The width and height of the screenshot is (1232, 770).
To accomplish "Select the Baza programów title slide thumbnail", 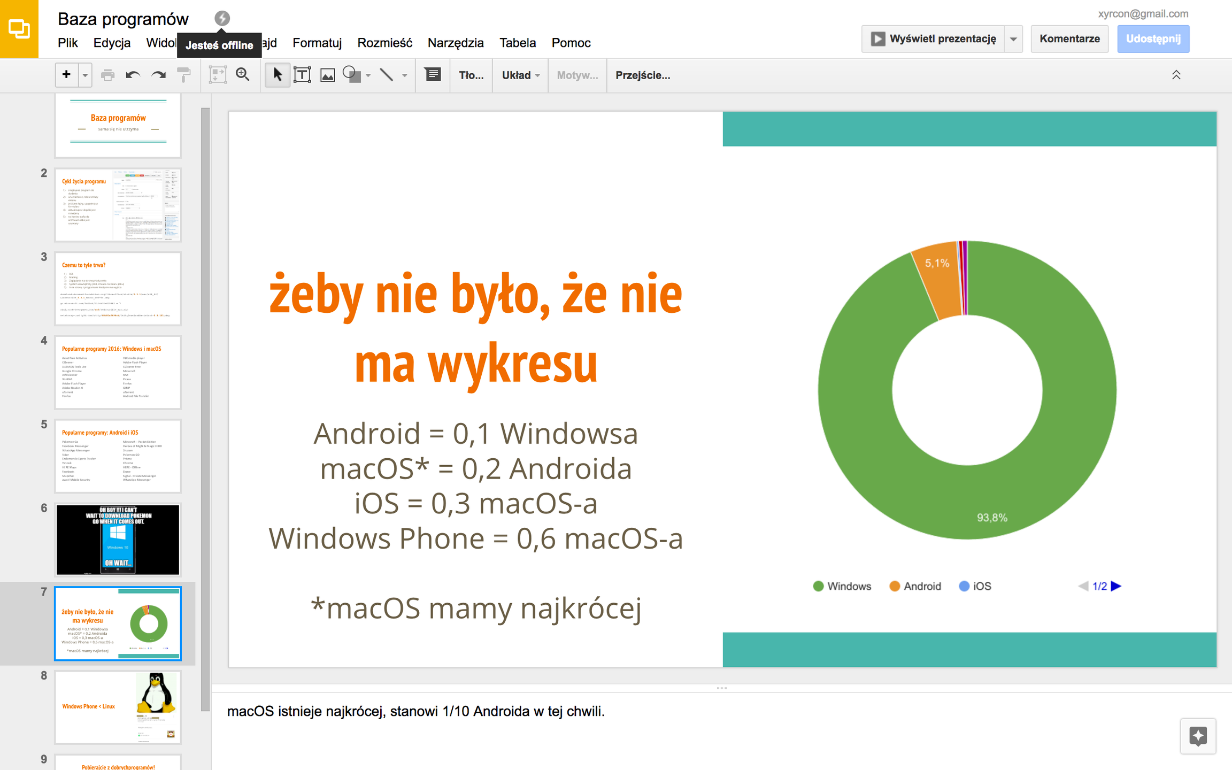I will click(118, 125).
